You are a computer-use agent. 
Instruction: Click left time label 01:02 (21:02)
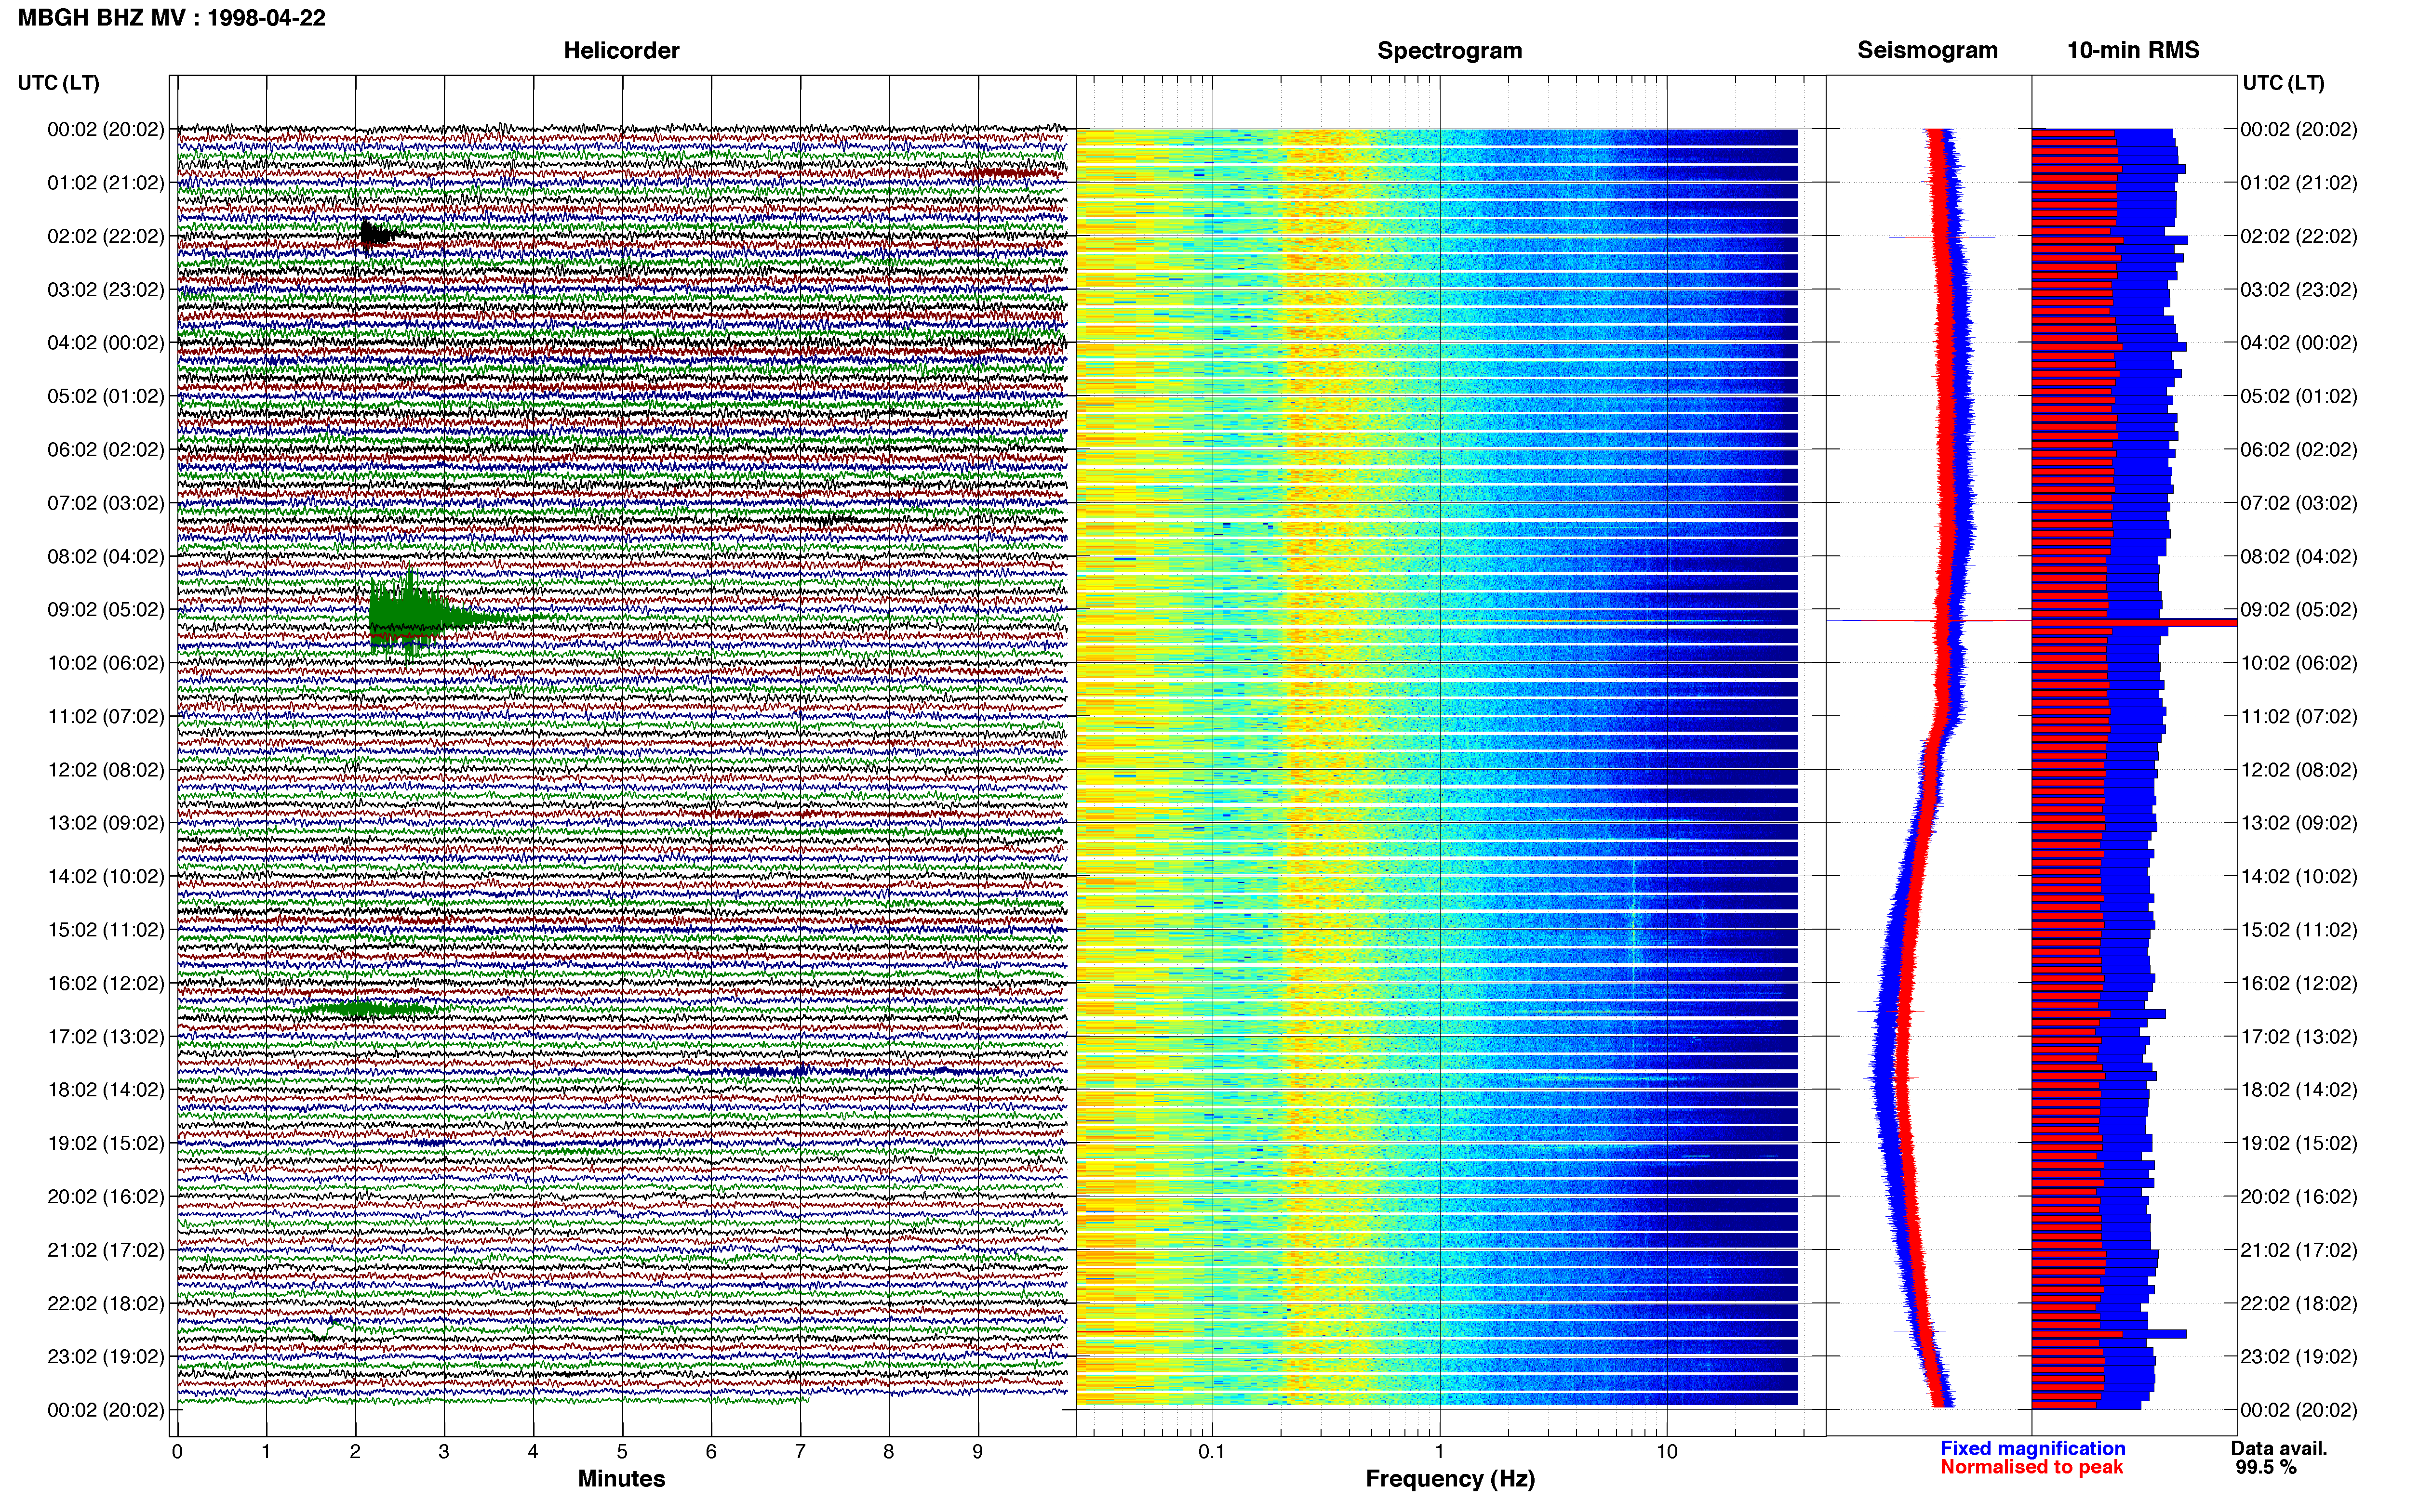(106, 183)
